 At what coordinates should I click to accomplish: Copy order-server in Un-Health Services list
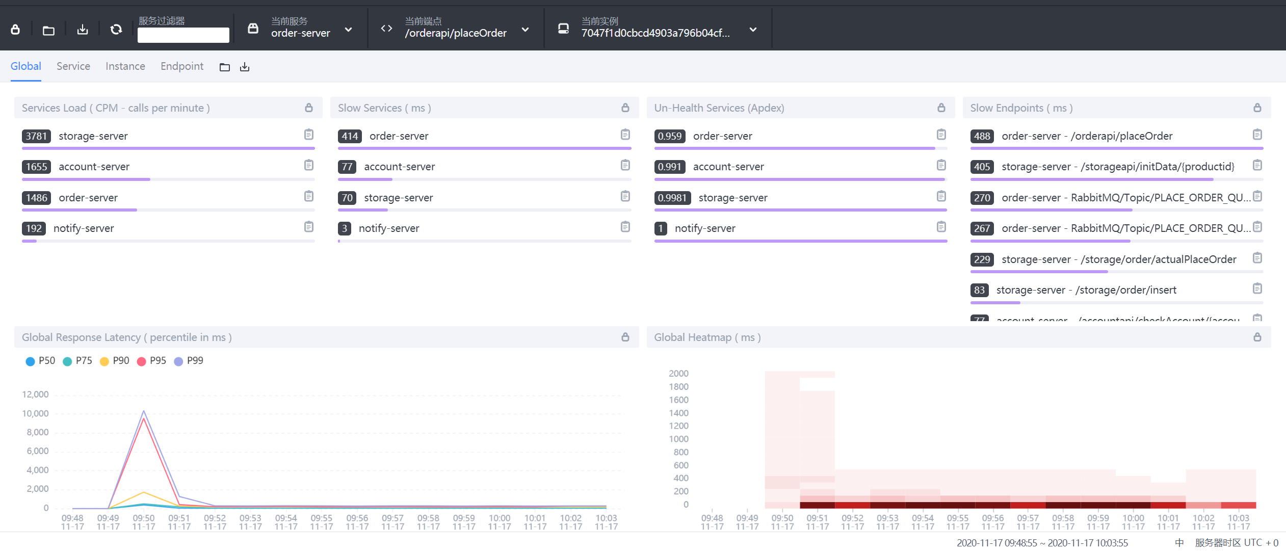tap(941, 135)
